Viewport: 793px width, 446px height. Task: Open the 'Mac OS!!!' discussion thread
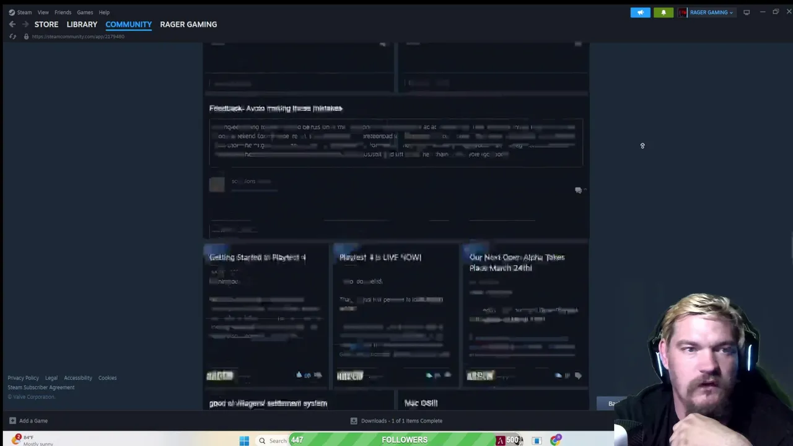pos(421,403)
